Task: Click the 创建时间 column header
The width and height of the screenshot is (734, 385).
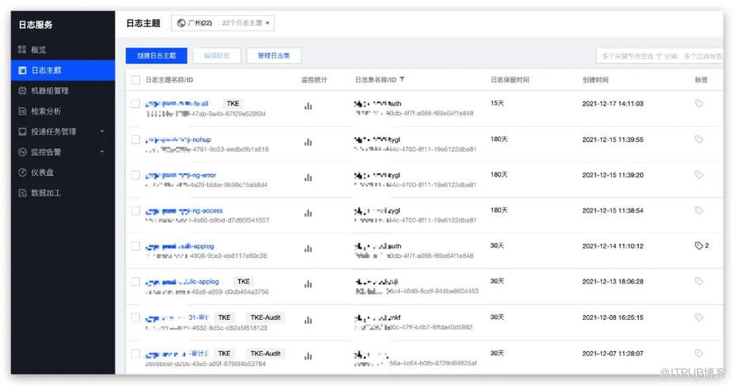Action: (x=595, y=80)
